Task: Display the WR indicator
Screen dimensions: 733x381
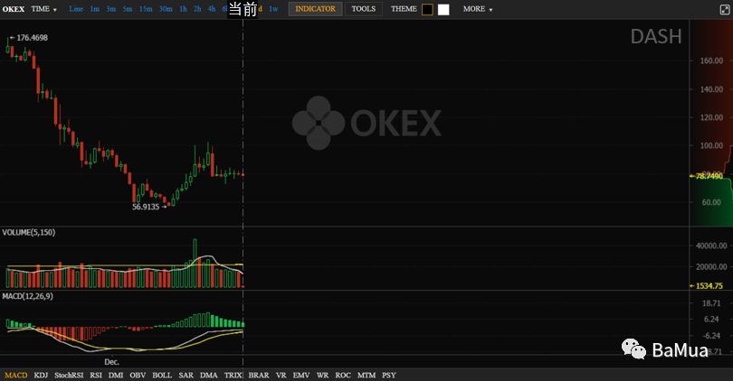Action: click(322, 375)
